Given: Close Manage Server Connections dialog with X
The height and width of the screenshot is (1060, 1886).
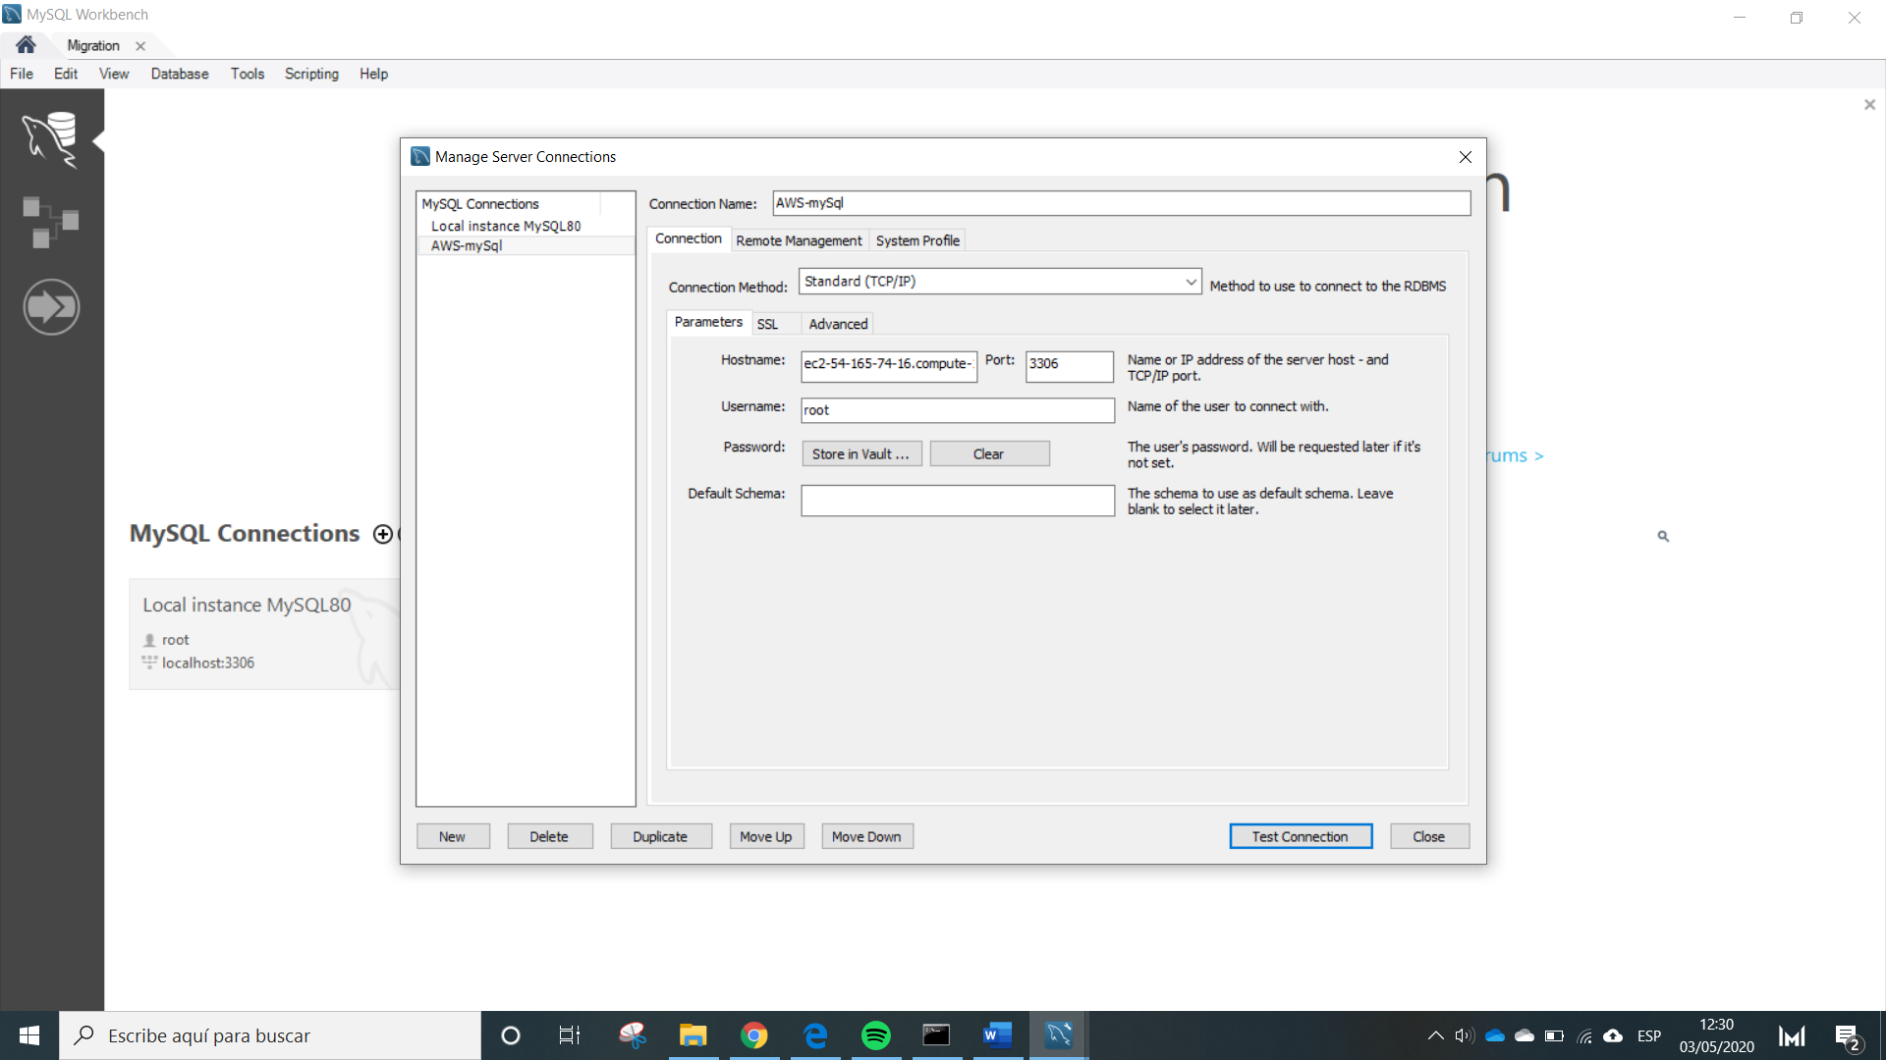Looking at the screenshot, I should pos(1466,157).
